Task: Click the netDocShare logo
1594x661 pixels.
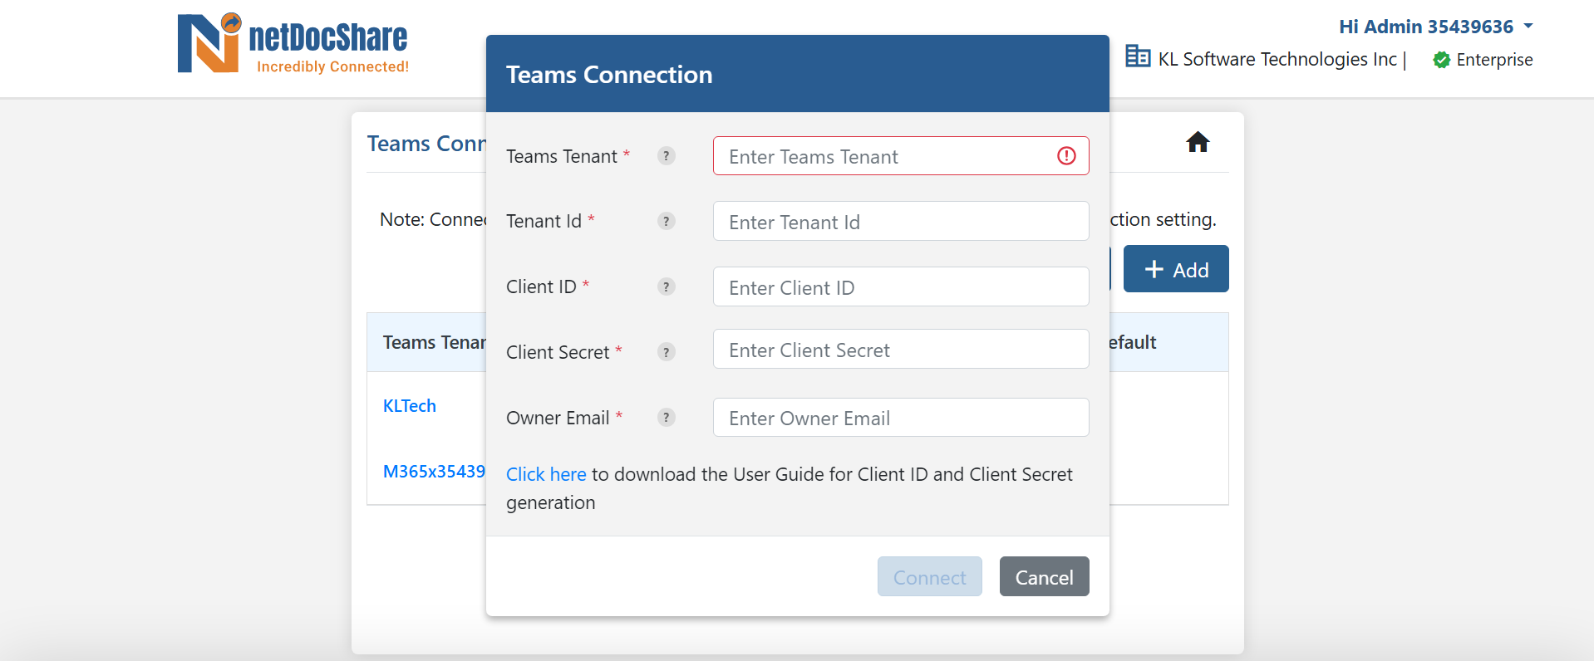Action: (293, 44)
